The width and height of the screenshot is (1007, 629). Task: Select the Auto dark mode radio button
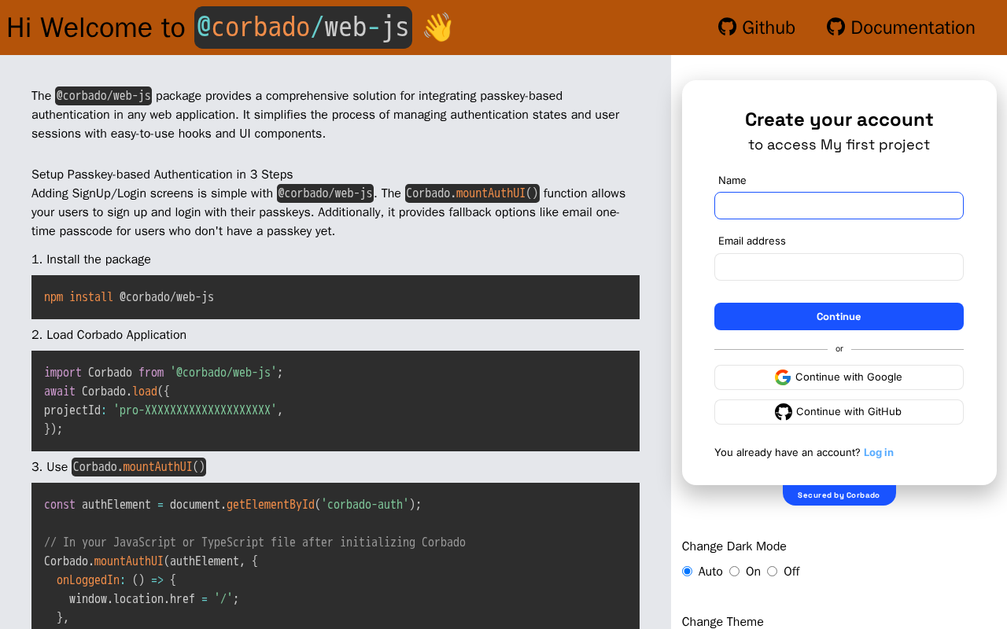[687, 572]
